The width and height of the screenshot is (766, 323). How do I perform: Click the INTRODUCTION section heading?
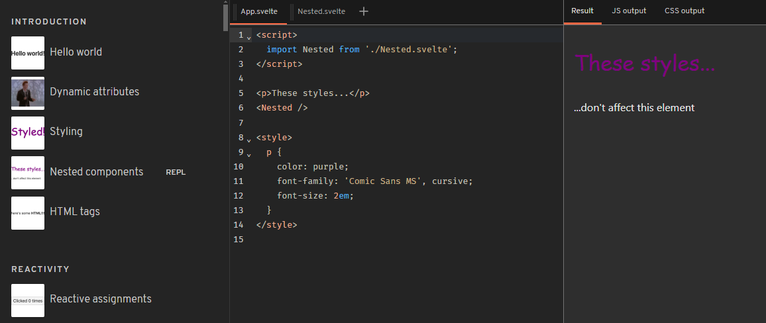pos(49,21)
